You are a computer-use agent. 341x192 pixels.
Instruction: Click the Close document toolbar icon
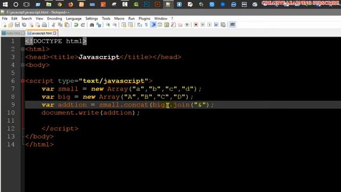pos(31,25)
